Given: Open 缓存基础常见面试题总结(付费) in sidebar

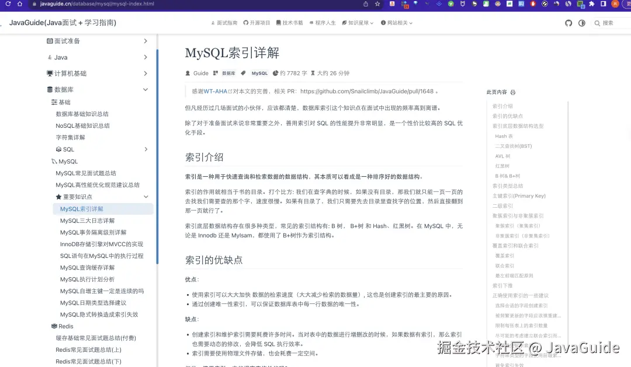Looking at the screenshot, I should click(x=96, y=338).
